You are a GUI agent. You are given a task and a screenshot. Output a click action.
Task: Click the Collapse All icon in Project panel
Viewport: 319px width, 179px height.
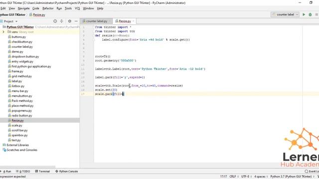point(61,21)
